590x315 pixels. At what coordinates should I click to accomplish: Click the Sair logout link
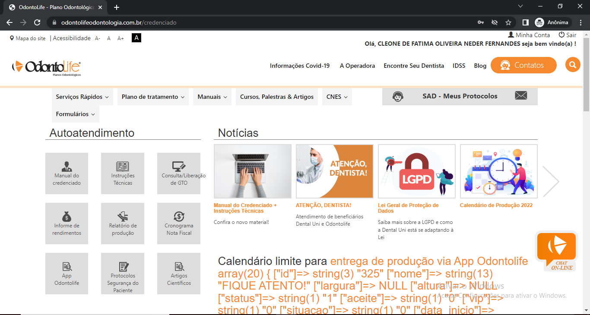[568, 35]
